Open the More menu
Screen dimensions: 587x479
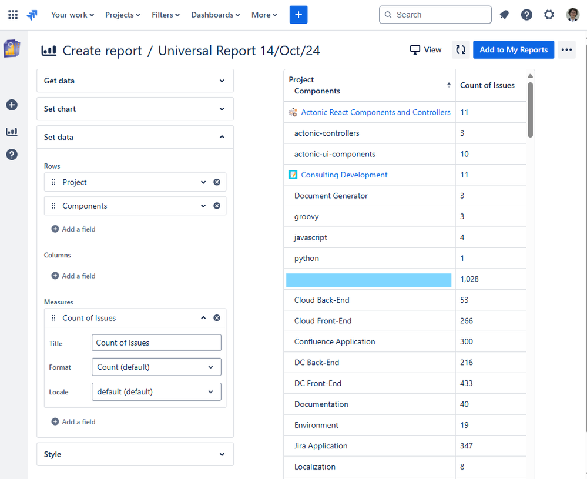click(264, 15)
